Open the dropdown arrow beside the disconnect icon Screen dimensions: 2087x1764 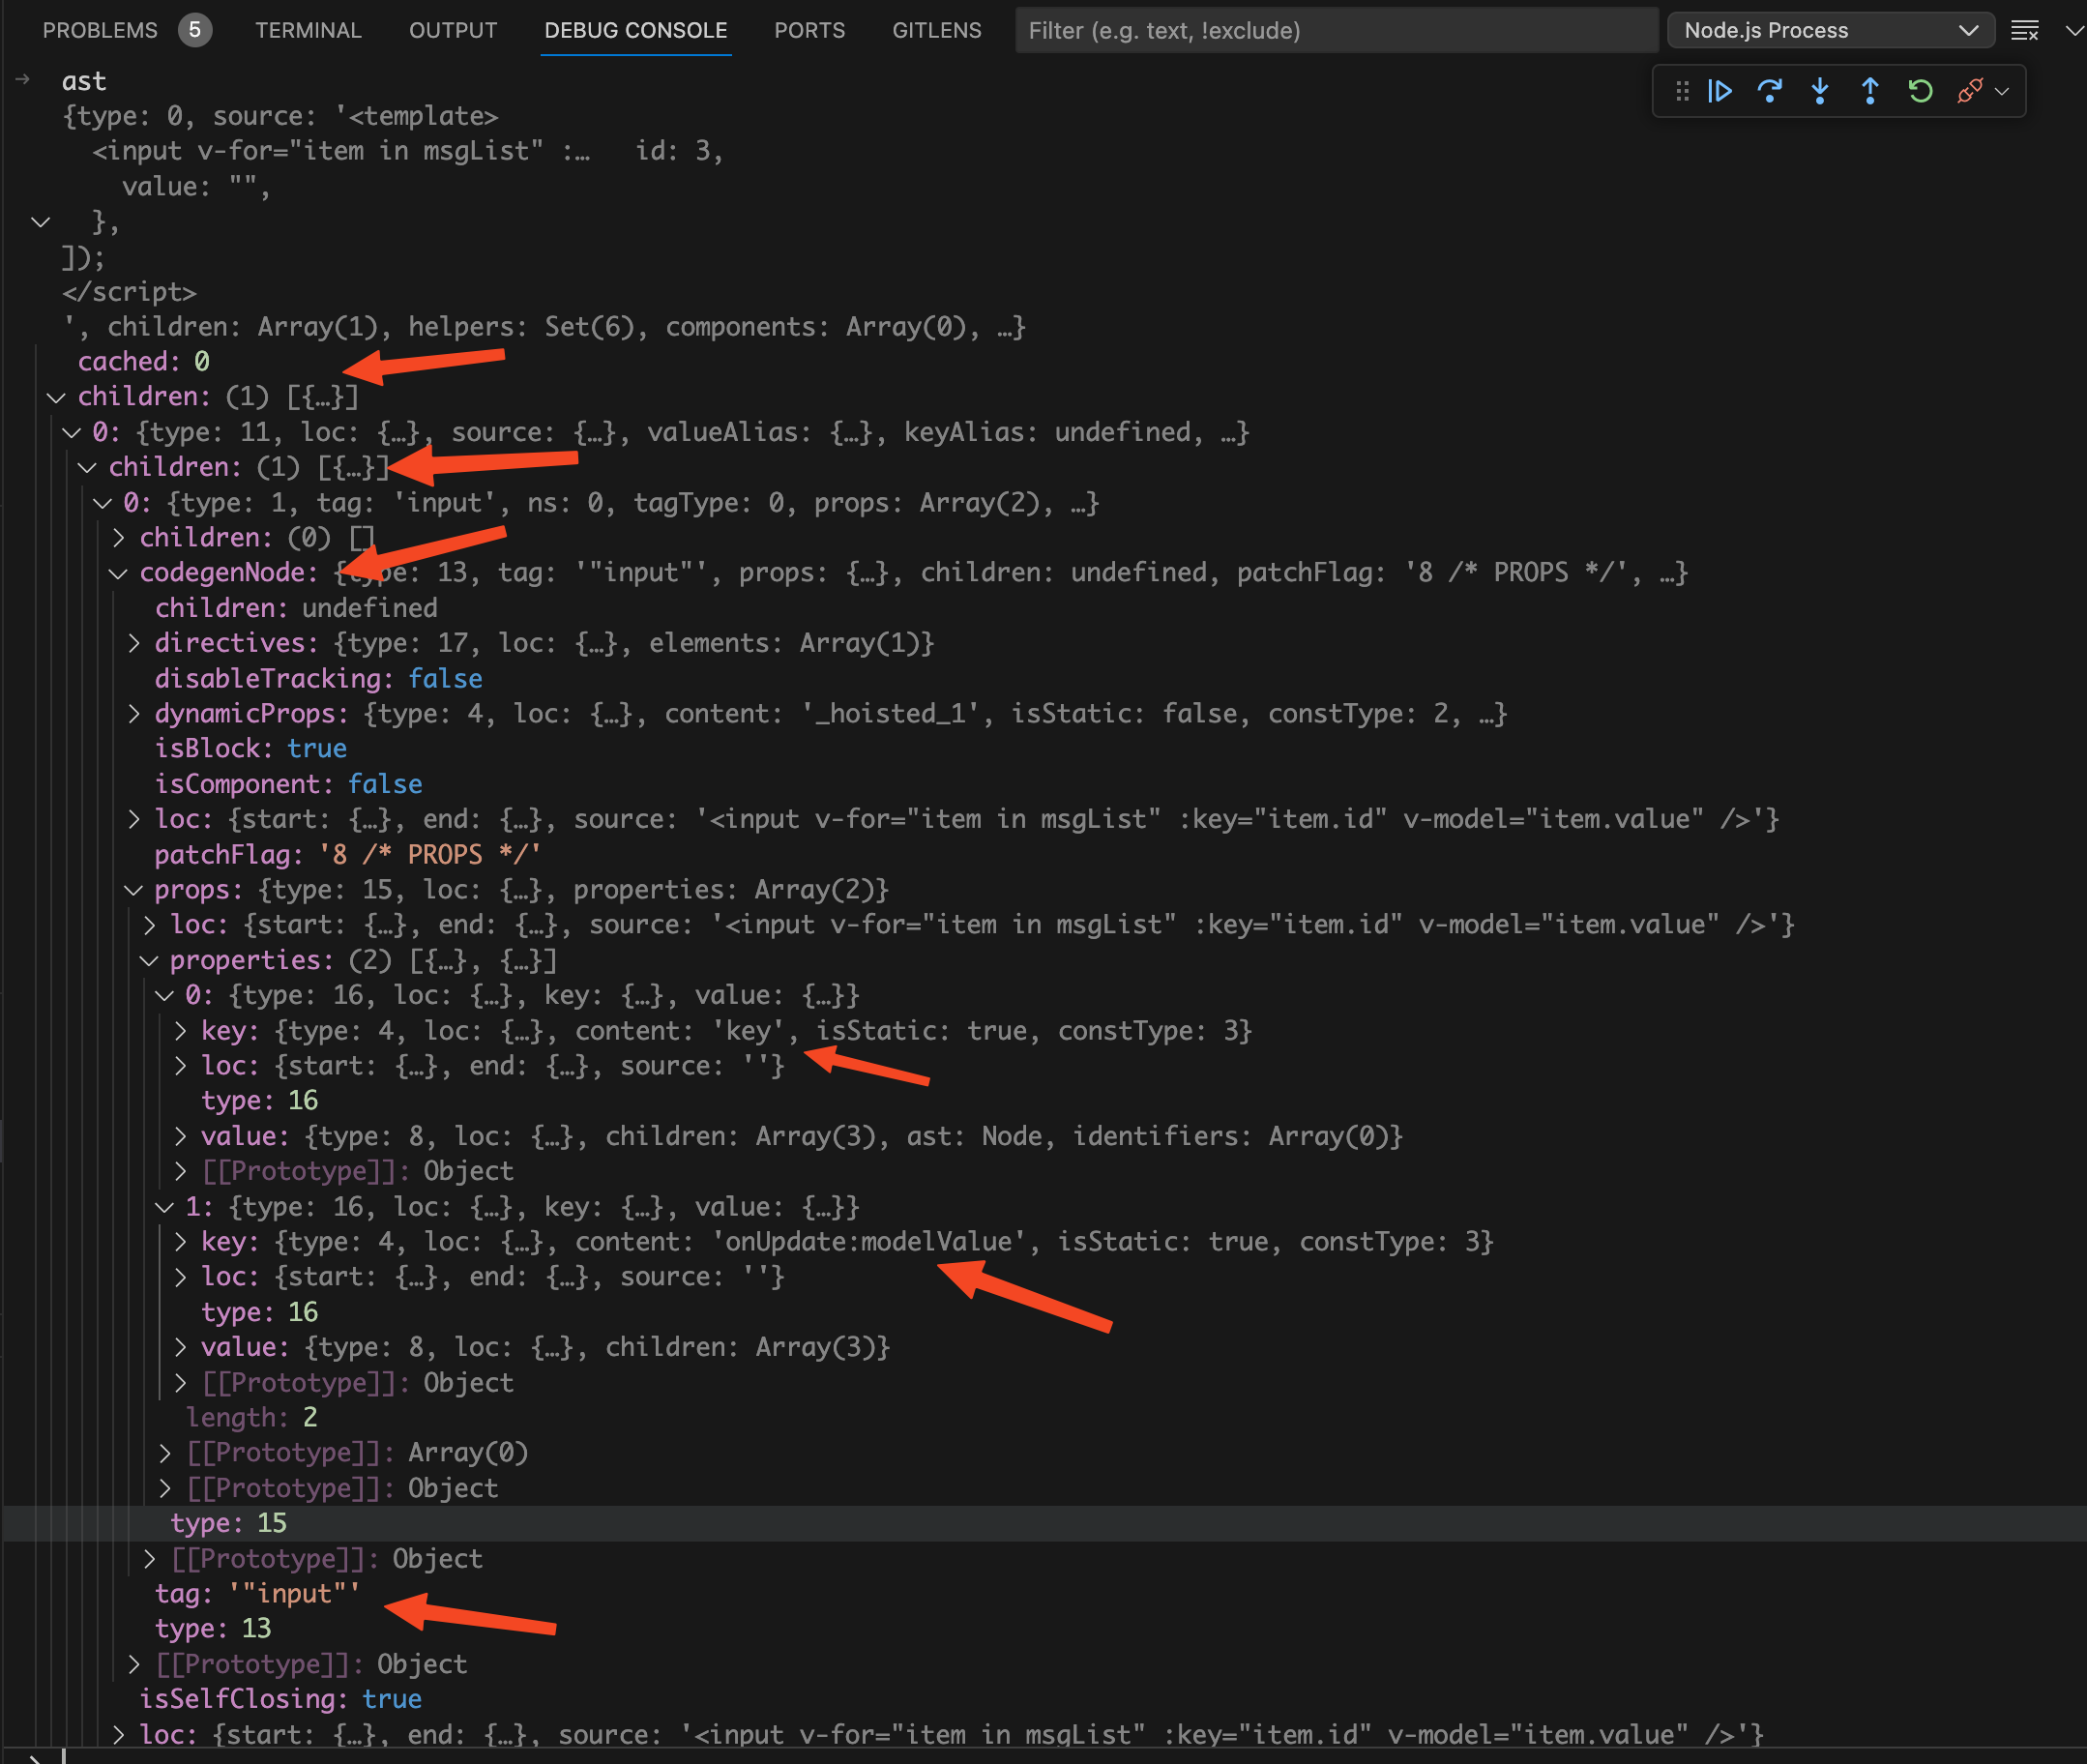(2002, 91)
